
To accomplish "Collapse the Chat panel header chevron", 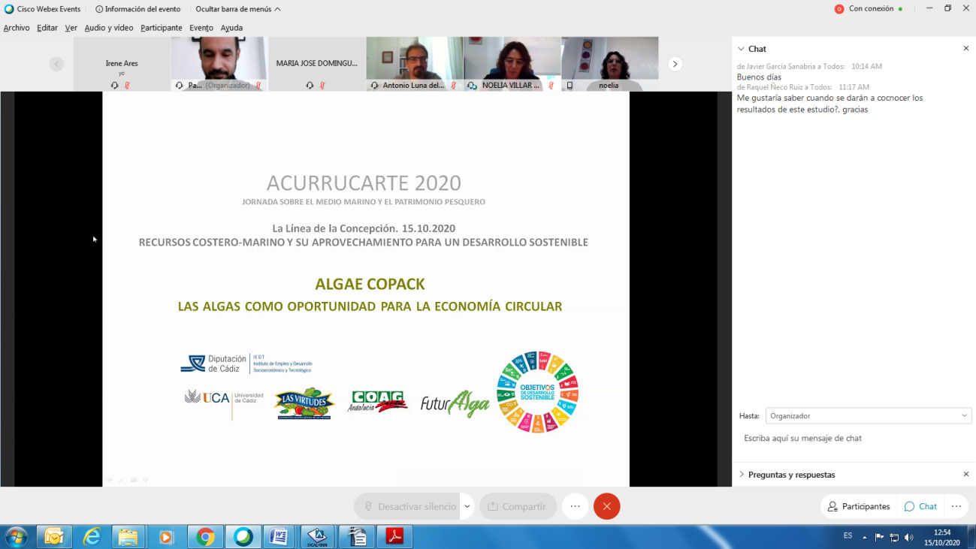I will coord(741,49).
